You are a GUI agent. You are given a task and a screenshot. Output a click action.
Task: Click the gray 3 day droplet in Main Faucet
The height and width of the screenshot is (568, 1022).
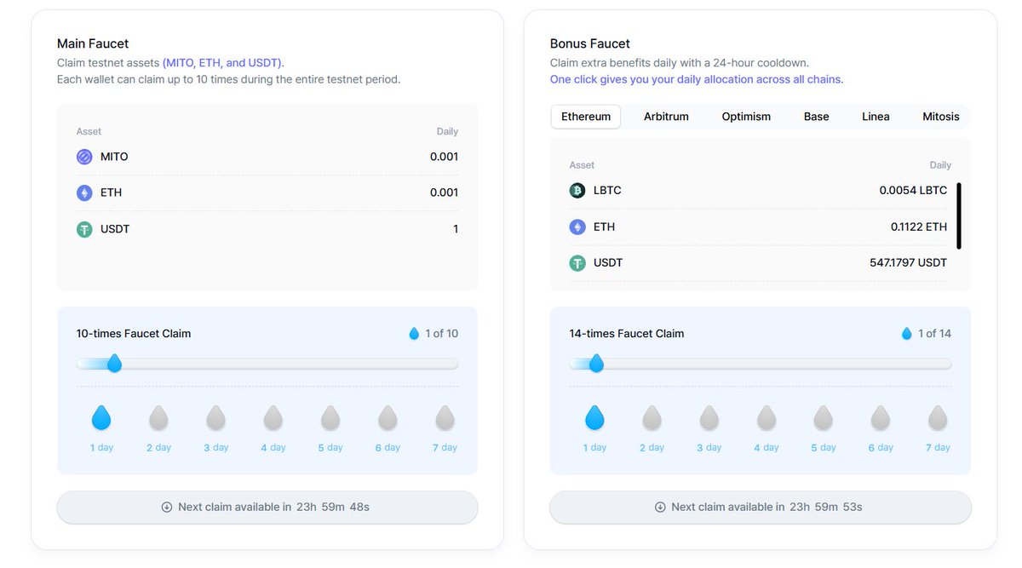pos(216,418)
